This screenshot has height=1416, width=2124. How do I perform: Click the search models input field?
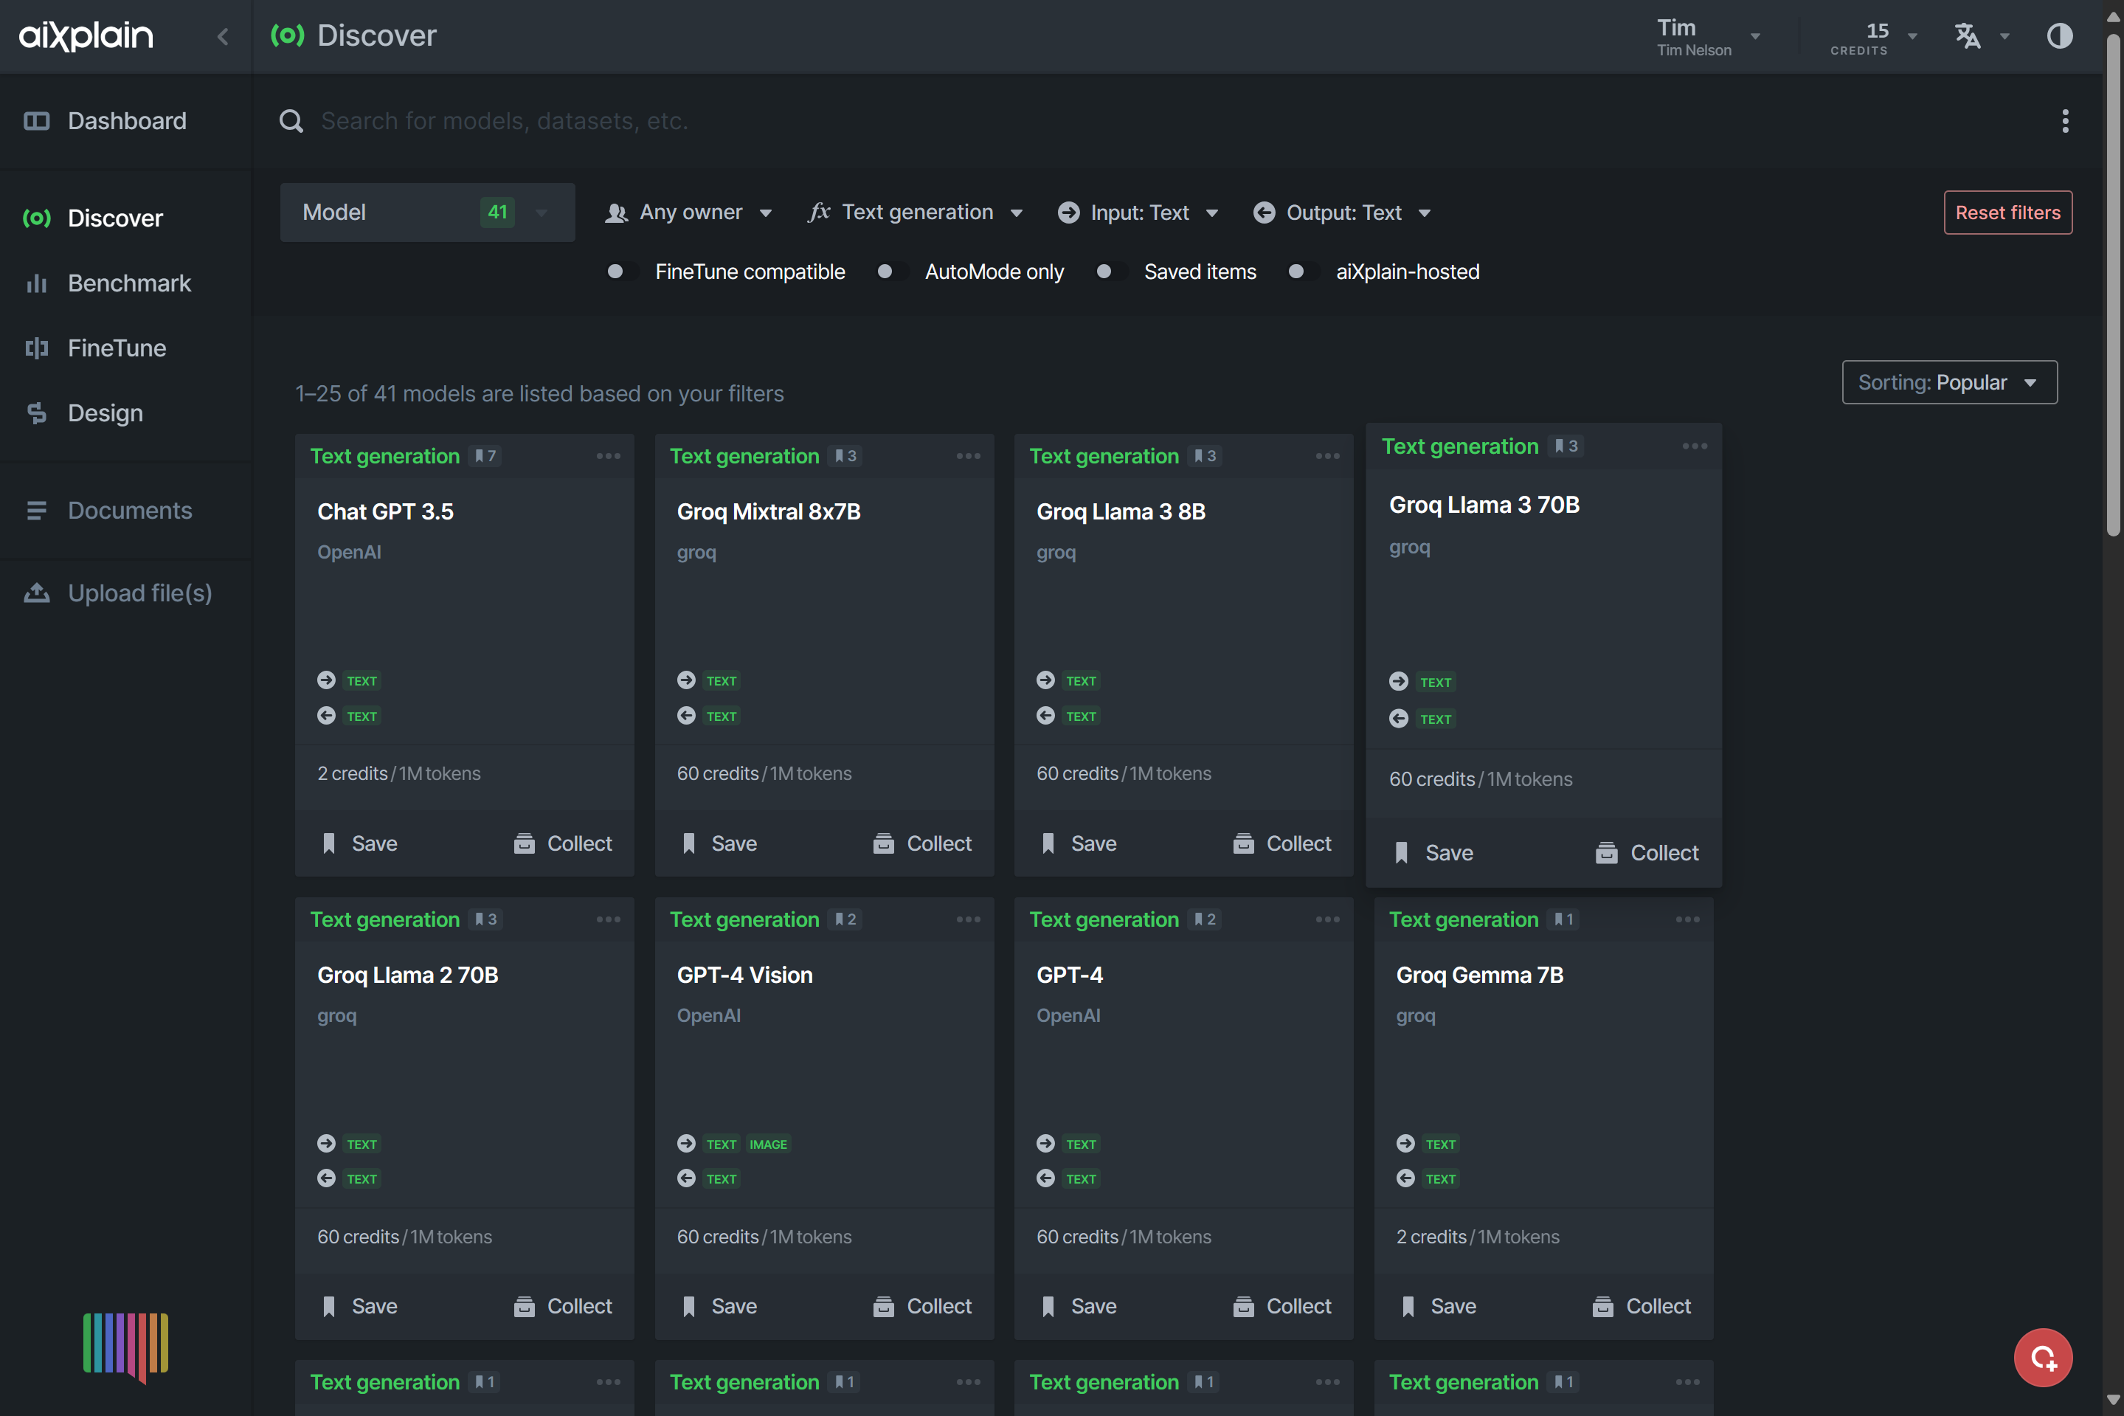click(x=1174, y=121)
